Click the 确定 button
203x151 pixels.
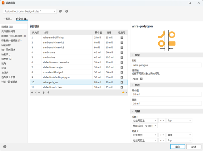click(x=177, y=147)
